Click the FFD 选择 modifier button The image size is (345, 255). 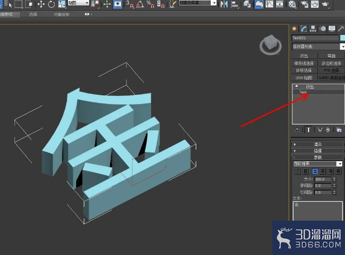(x=331, y=70)
